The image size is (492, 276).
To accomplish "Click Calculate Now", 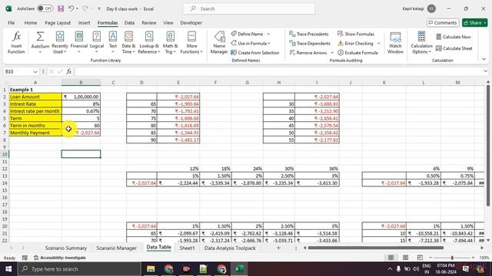I will [x=453, y=37].
